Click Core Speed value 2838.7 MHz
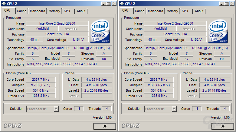This screenshot has height=132, width=236. (x=159, y=80)
